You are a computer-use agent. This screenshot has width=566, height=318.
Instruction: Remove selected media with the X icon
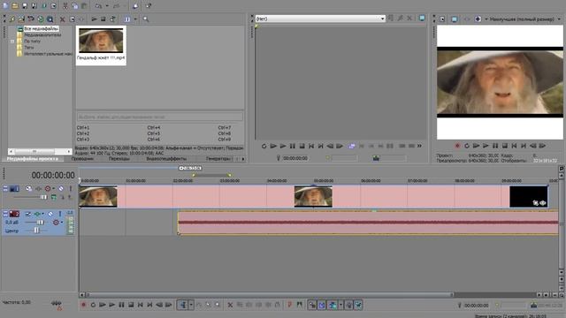click(x=63, y=19)
